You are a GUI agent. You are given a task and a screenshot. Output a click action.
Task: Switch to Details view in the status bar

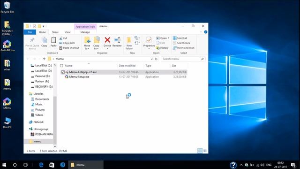(x=200, y=151)
